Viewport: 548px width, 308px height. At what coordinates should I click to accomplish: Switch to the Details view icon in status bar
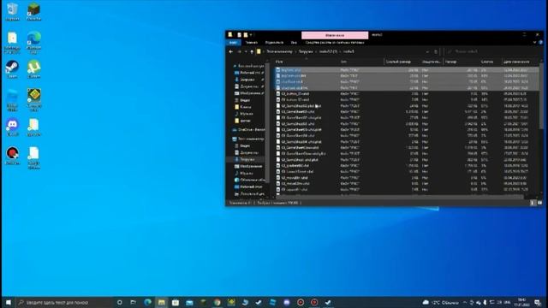point(533,203)
